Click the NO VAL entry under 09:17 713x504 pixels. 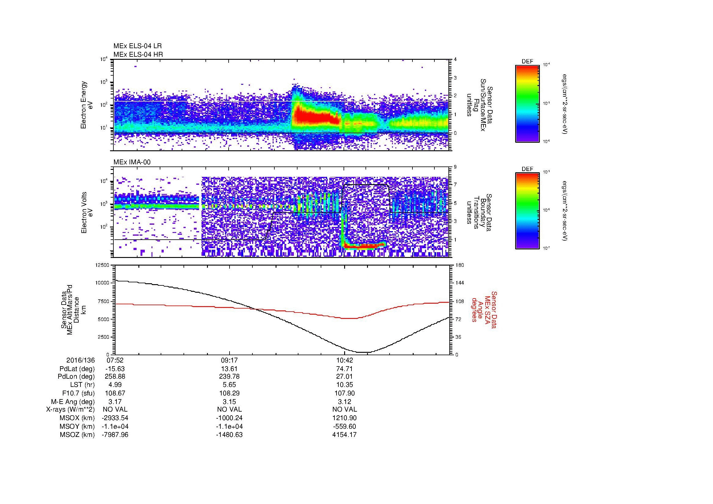coord(229,410)
